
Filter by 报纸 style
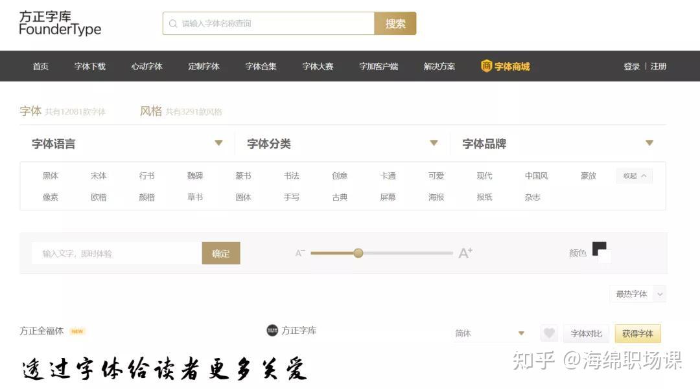click(484, 197)
